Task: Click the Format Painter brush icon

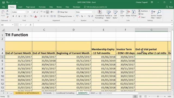Action: (7, 17)
